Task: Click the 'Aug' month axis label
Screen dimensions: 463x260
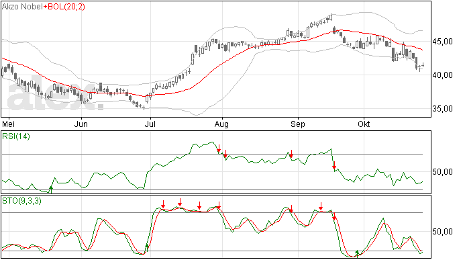Action: [x=221, y=124]
